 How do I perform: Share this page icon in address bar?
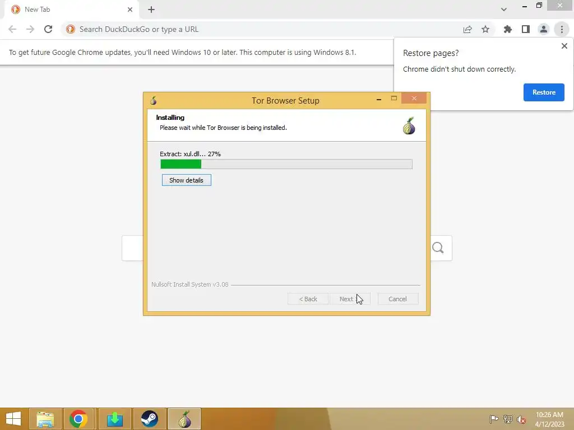pos(467,29)
